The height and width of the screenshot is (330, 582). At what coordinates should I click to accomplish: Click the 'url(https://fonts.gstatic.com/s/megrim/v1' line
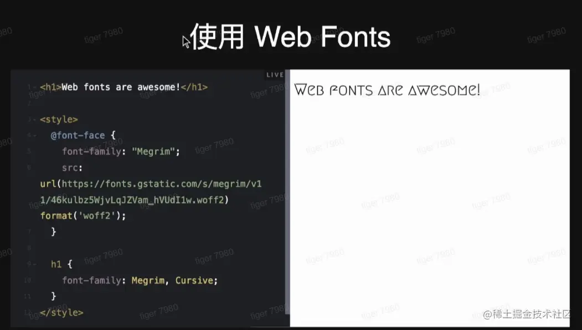click(151, 184)
